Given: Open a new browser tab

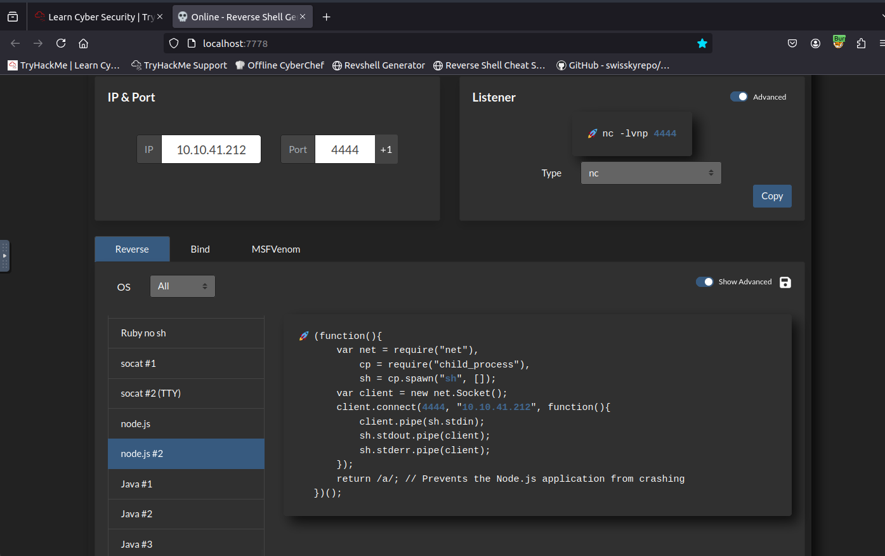Looking at the screenshot, I should tap(326, 17).
